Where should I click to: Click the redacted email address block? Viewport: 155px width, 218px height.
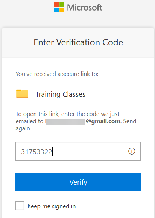click(65, 122)
